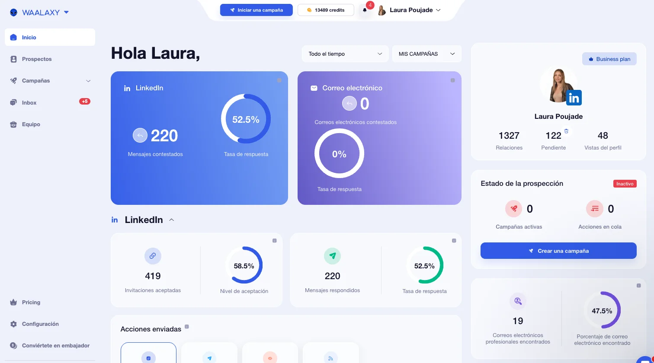Click the 1327 Relaciones count

509,136
